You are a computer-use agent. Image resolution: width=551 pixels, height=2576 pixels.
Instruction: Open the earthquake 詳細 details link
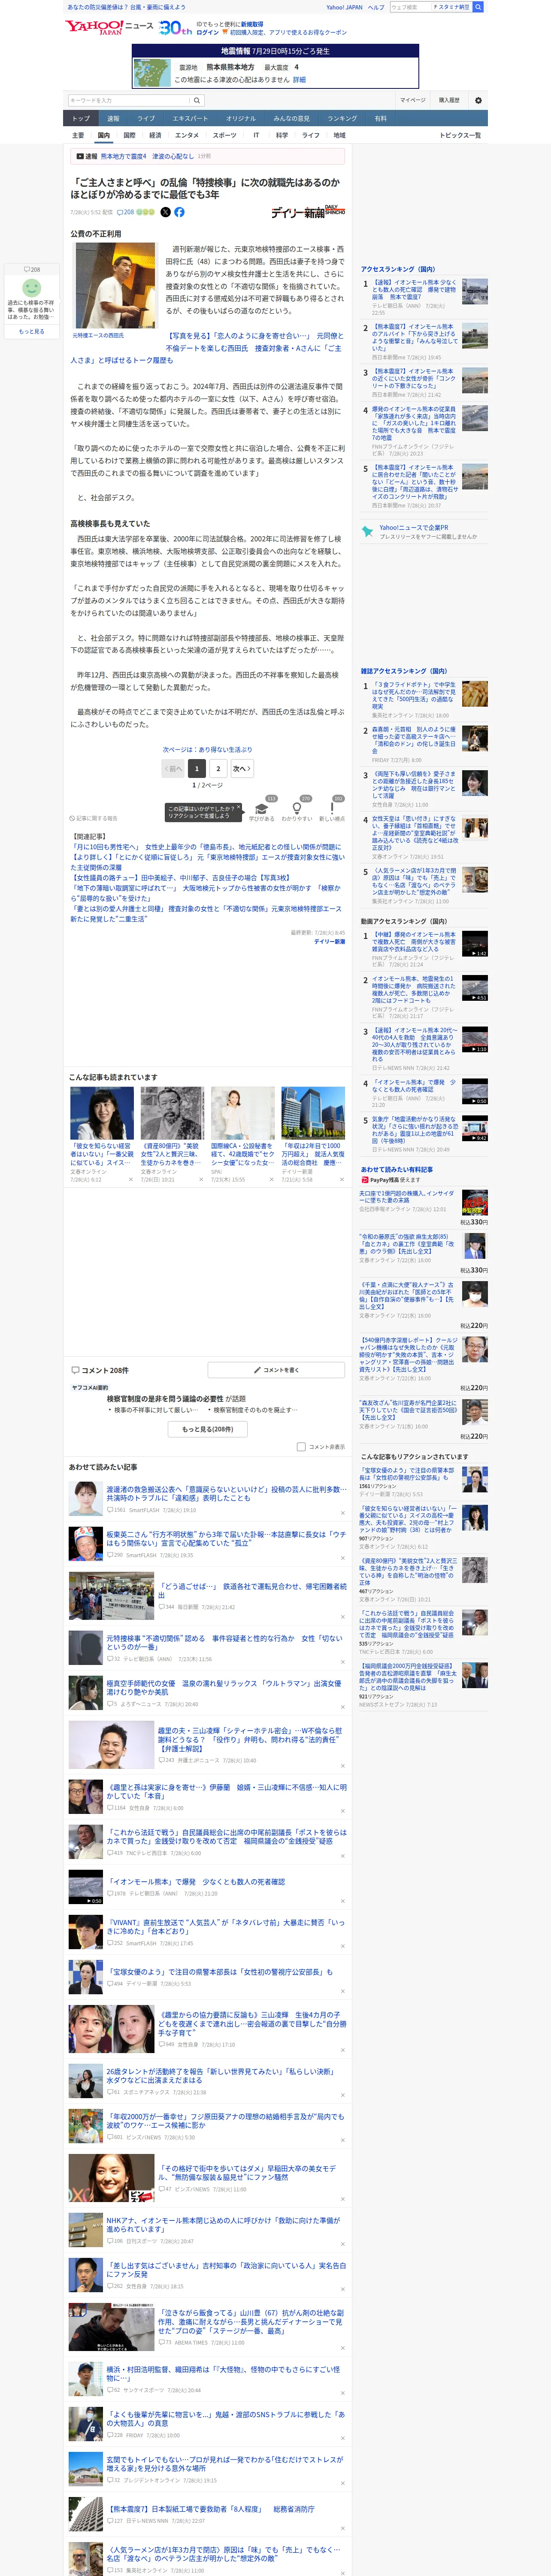pyautogui.click(x=300, y=80)
